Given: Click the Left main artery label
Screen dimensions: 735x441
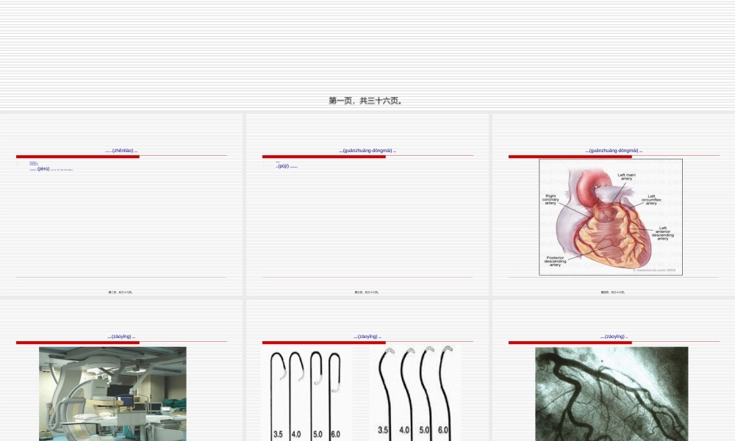Looking at the screenshot, I should click(x=625, y=176).
